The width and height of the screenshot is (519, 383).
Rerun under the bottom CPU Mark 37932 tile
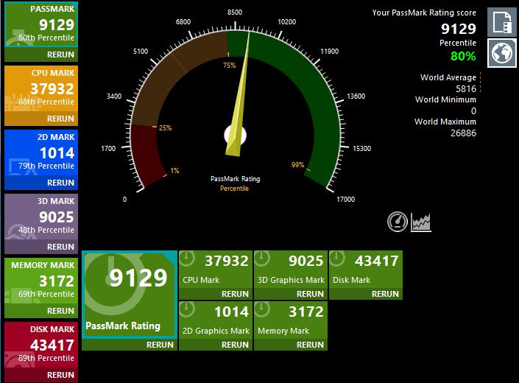(235, 294)
